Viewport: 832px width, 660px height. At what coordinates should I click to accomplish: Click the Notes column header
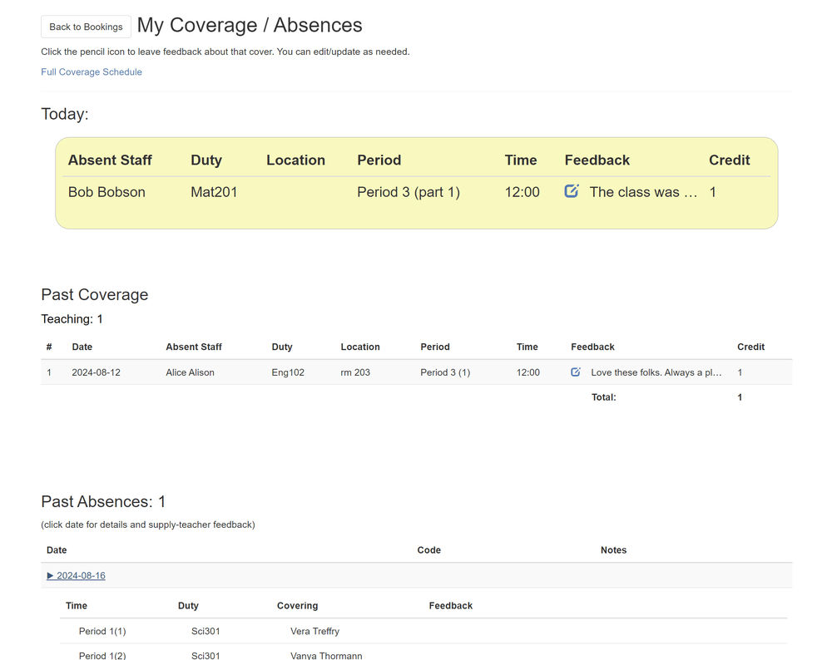pyautogui.click(x=613, y=549)
